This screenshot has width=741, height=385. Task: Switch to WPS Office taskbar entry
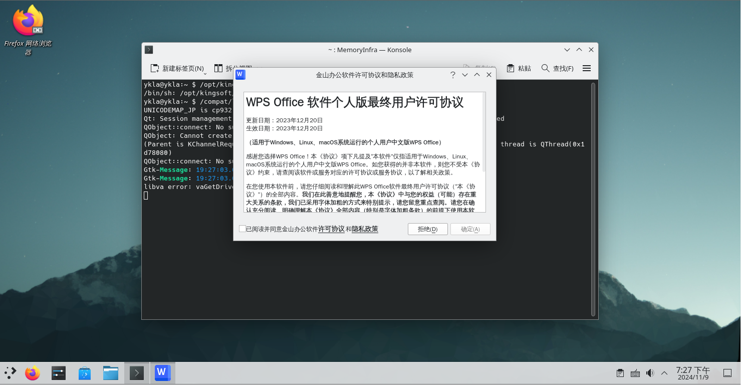[x=162, y=373]
